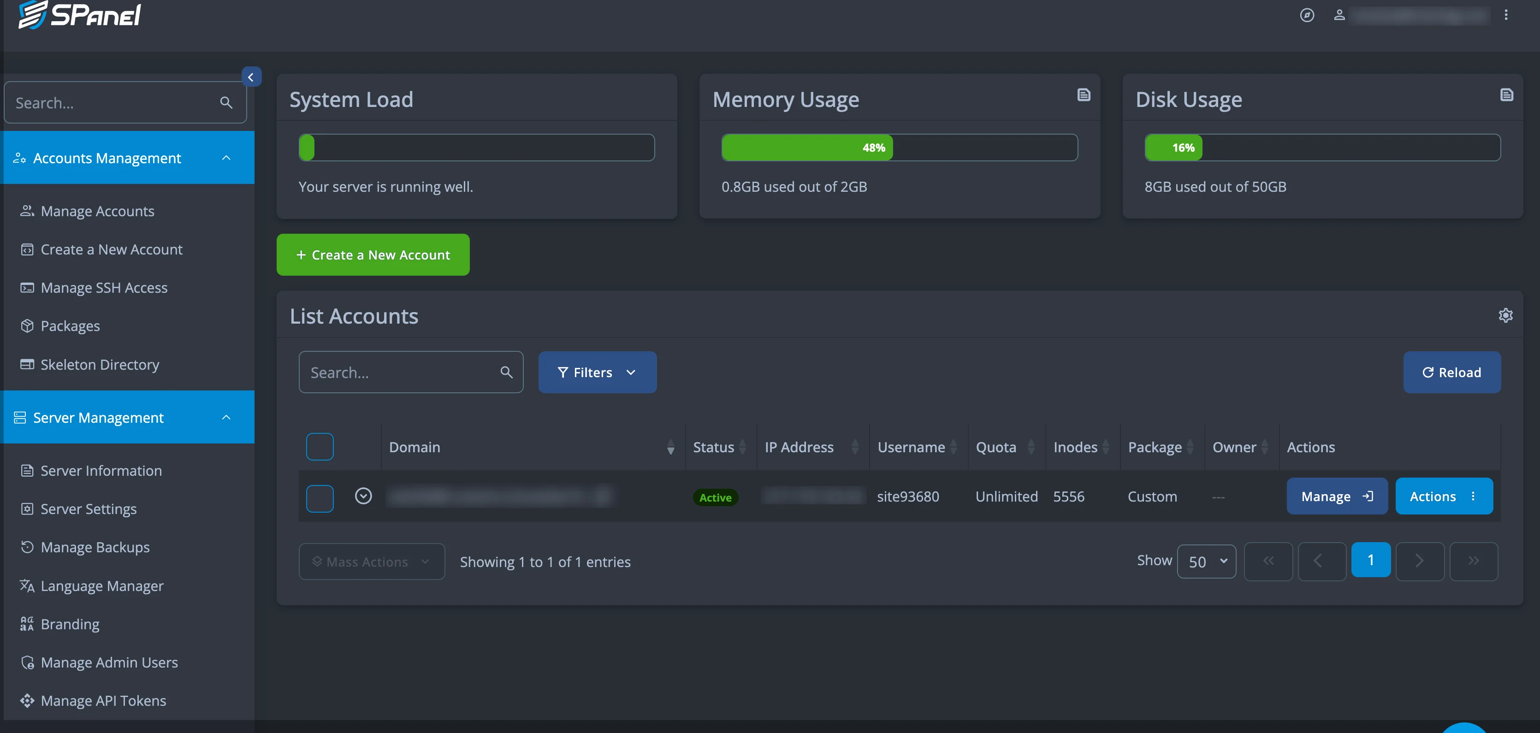Image resolution: width=1540 pixels, height=733 pixels.
Task: Click the Packages box icon
Action: tap(27, 326)
